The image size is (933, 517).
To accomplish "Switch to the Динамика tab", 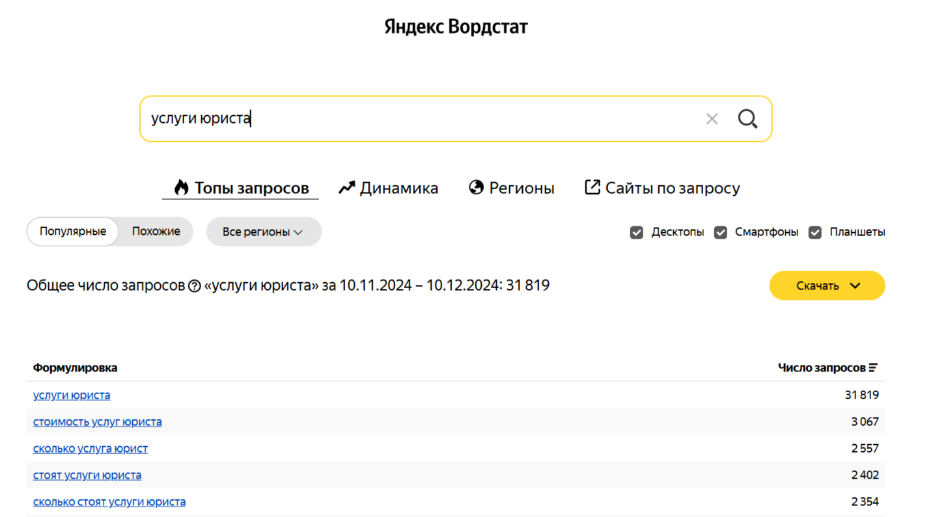I will pyautogui.click(x=389, y=188).
